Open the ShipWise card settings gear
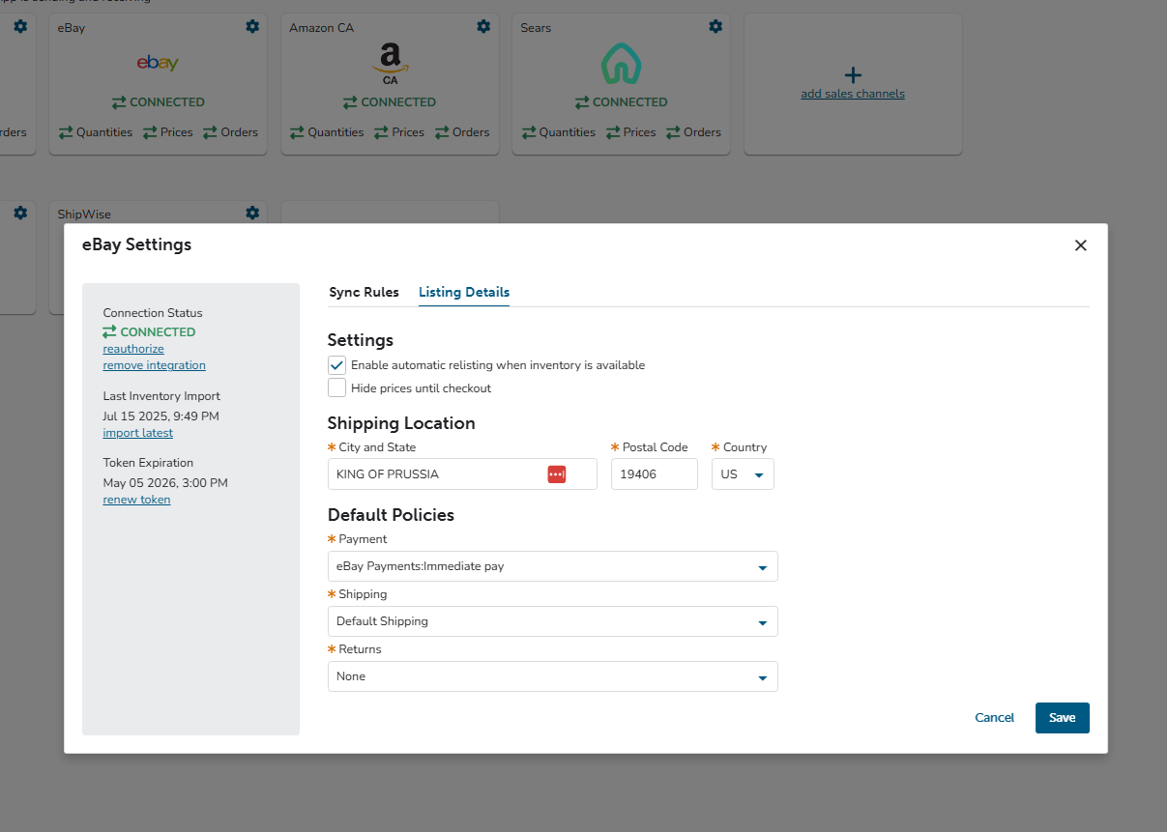The image size is (1167, 832). (x=252, y=213)
